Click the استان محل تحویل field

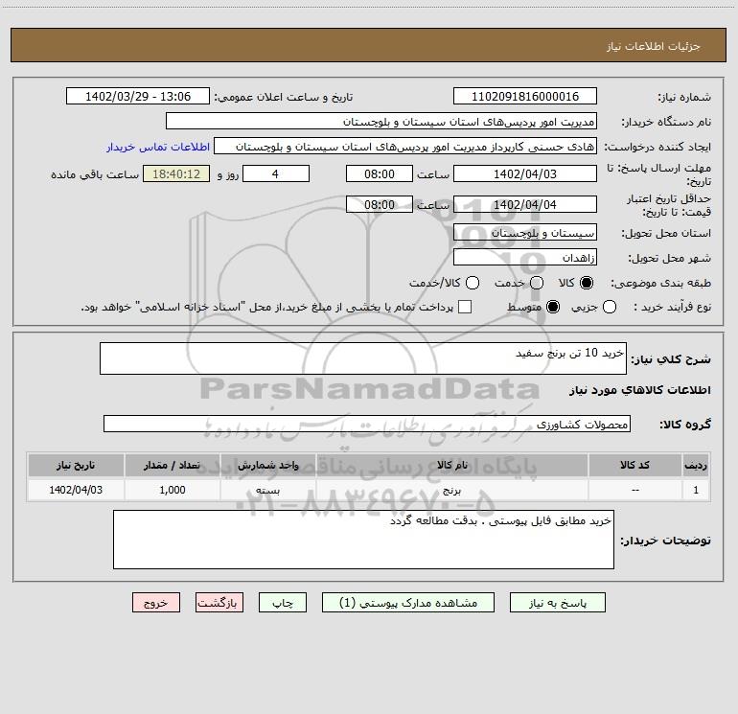pyautogui.click(x=525, y=232)
